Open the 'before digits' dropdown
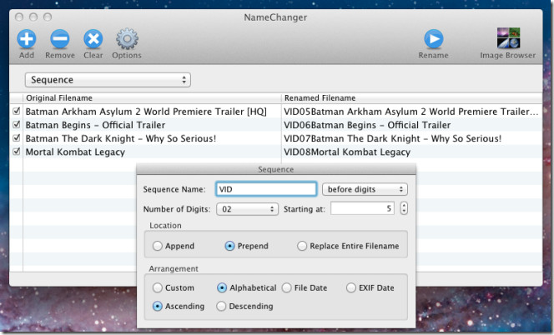 coord(365,189)
